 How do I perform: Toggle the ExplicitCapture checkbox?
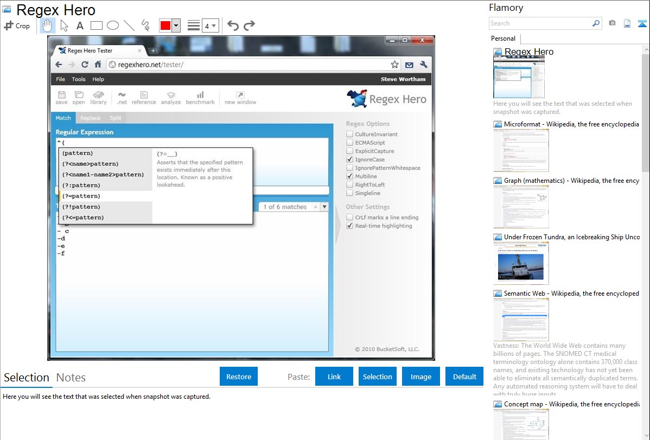(350, 151)
